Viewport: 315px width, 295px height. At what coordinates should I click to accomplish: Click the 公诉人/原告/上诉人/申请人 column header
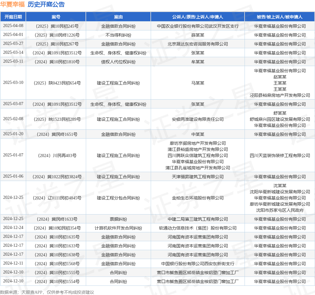click(x=198, y=17)
